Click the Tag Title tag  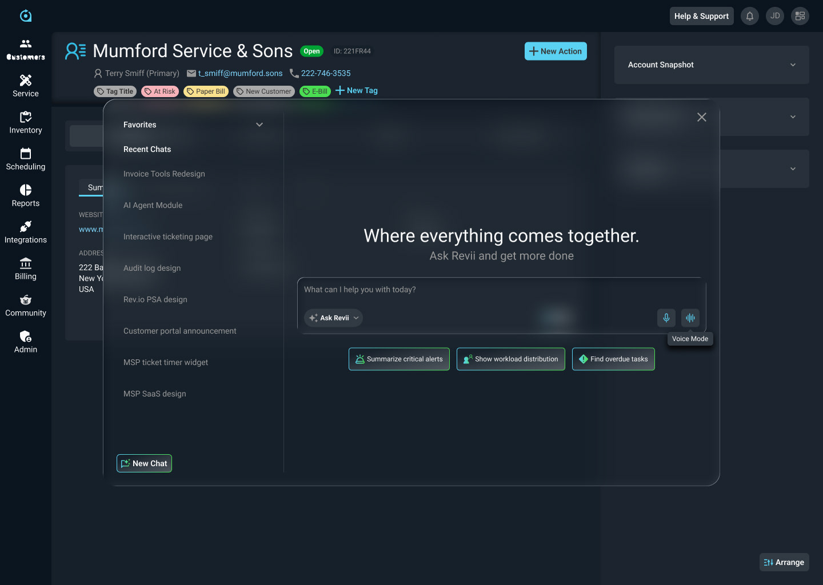pyautogui.click(x=115, y=91)
